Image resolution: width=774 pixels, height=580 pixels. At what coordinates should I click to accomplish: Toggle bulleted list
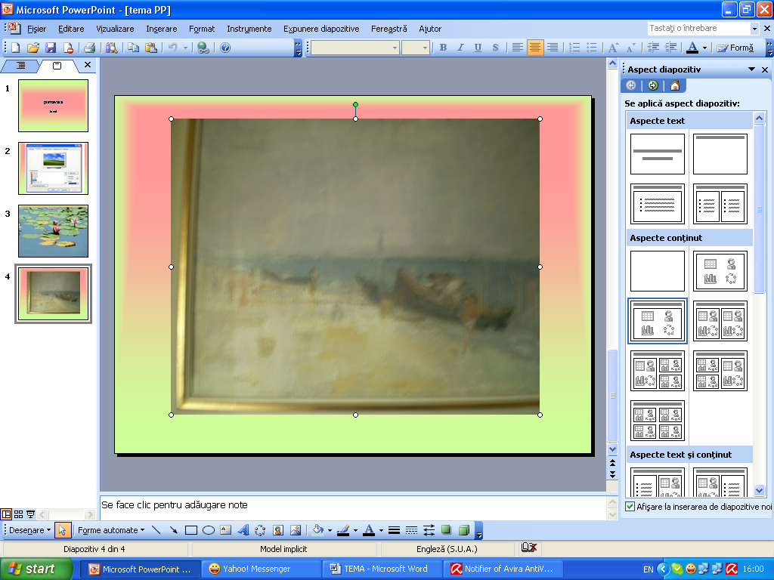coord(591,48)
